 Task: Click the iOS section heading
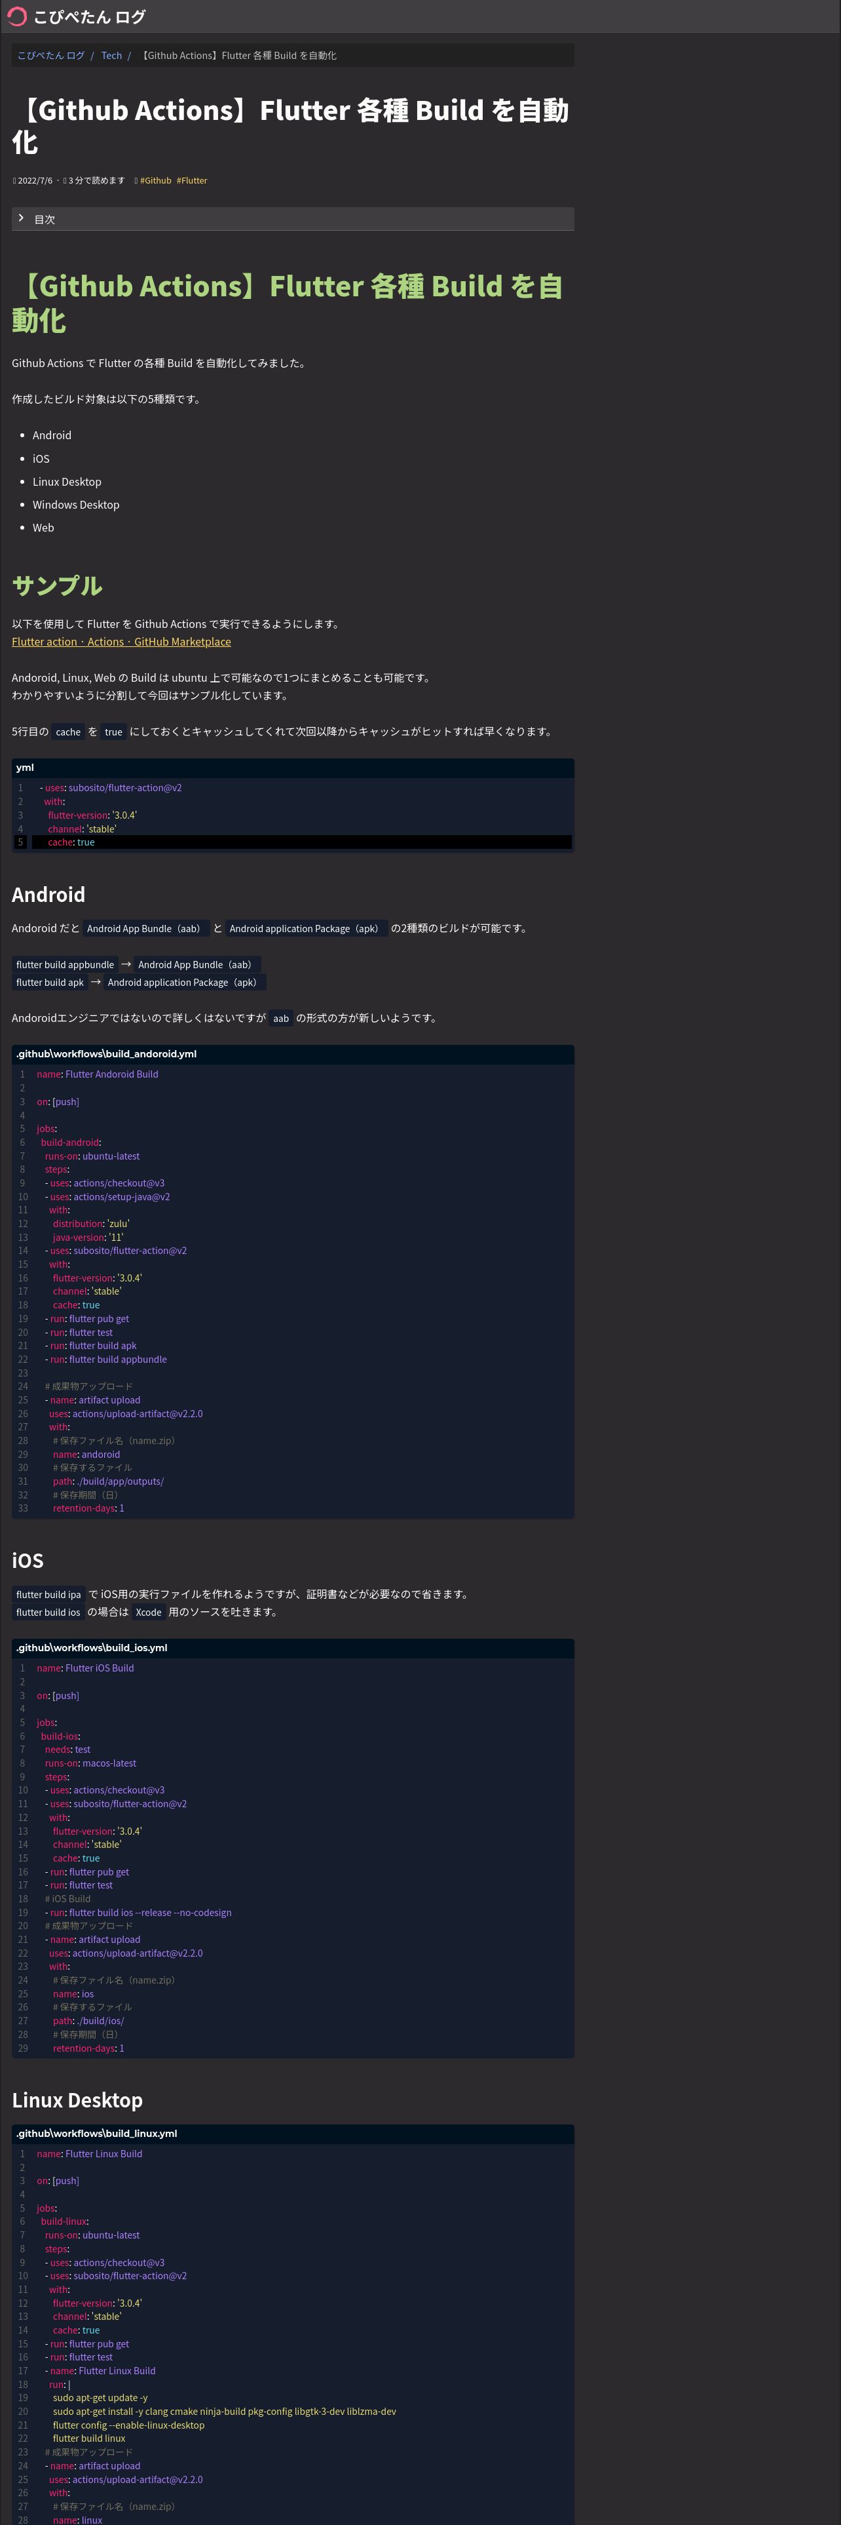28,1559
